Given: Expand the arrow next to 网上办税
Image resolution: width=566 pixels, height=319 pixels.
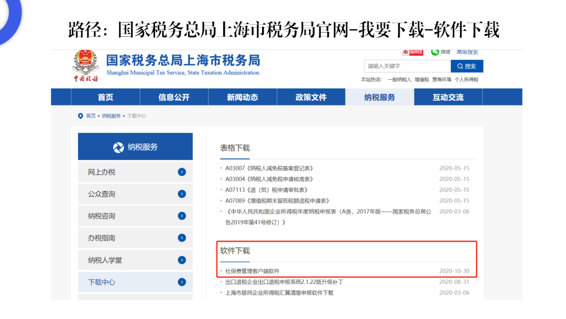Looking at the screenshot, I should [x=182, y=172].
